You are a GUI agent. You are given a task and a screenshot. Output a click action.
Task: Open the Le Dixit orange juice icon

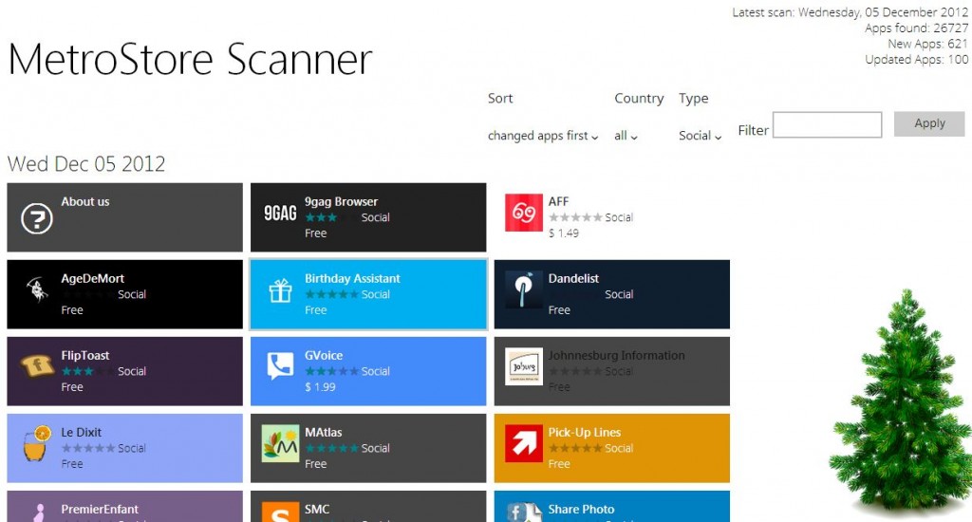(37, 442)
